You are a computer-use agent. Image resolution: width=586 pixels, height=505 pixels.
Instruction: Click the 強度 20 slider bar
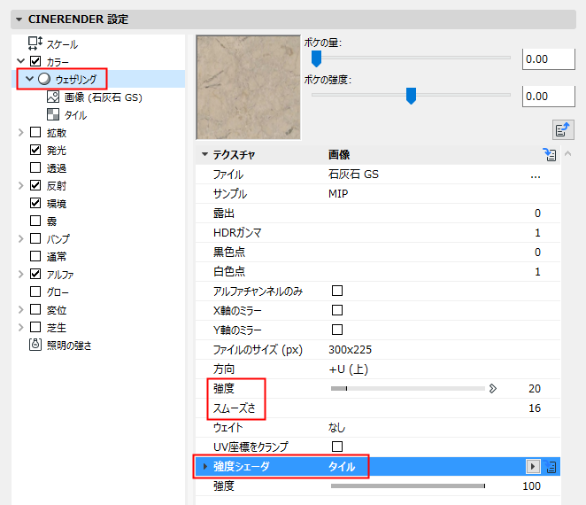tap(408, 389)
